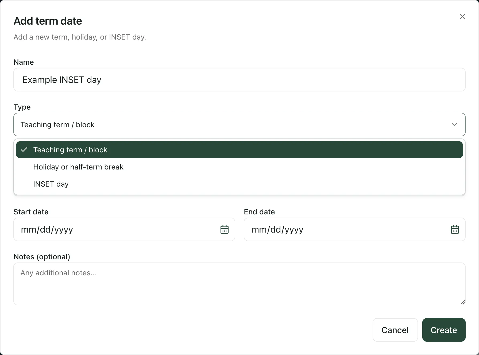Click the Create button
Image resolution: width=479 pixels, height=355 pixels.
point(444,330)
